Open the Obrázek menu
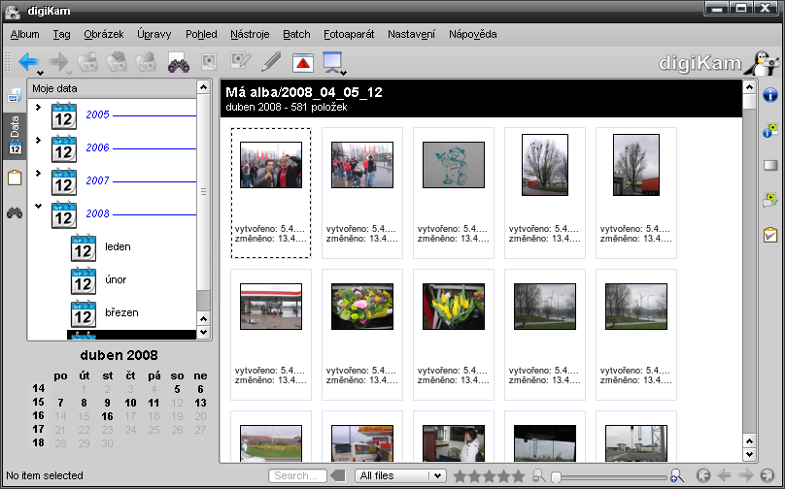This screenshot has height=489, width=785. pos(104,34)
